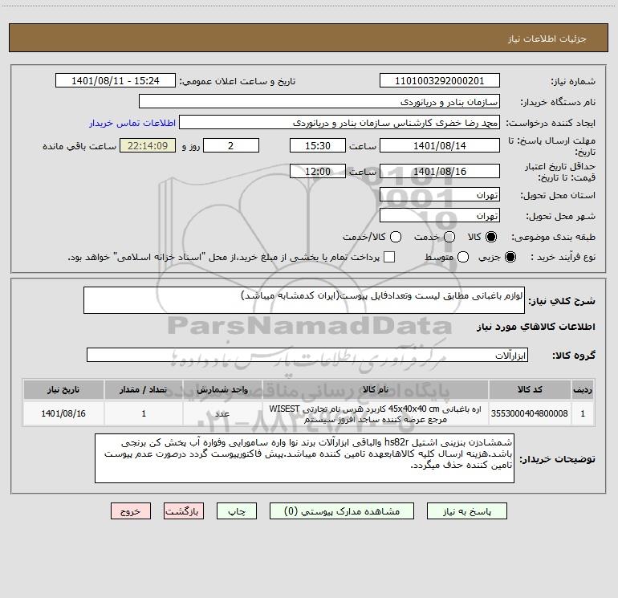Choose the متوسط purchase type radio

(x=463, y=257)
